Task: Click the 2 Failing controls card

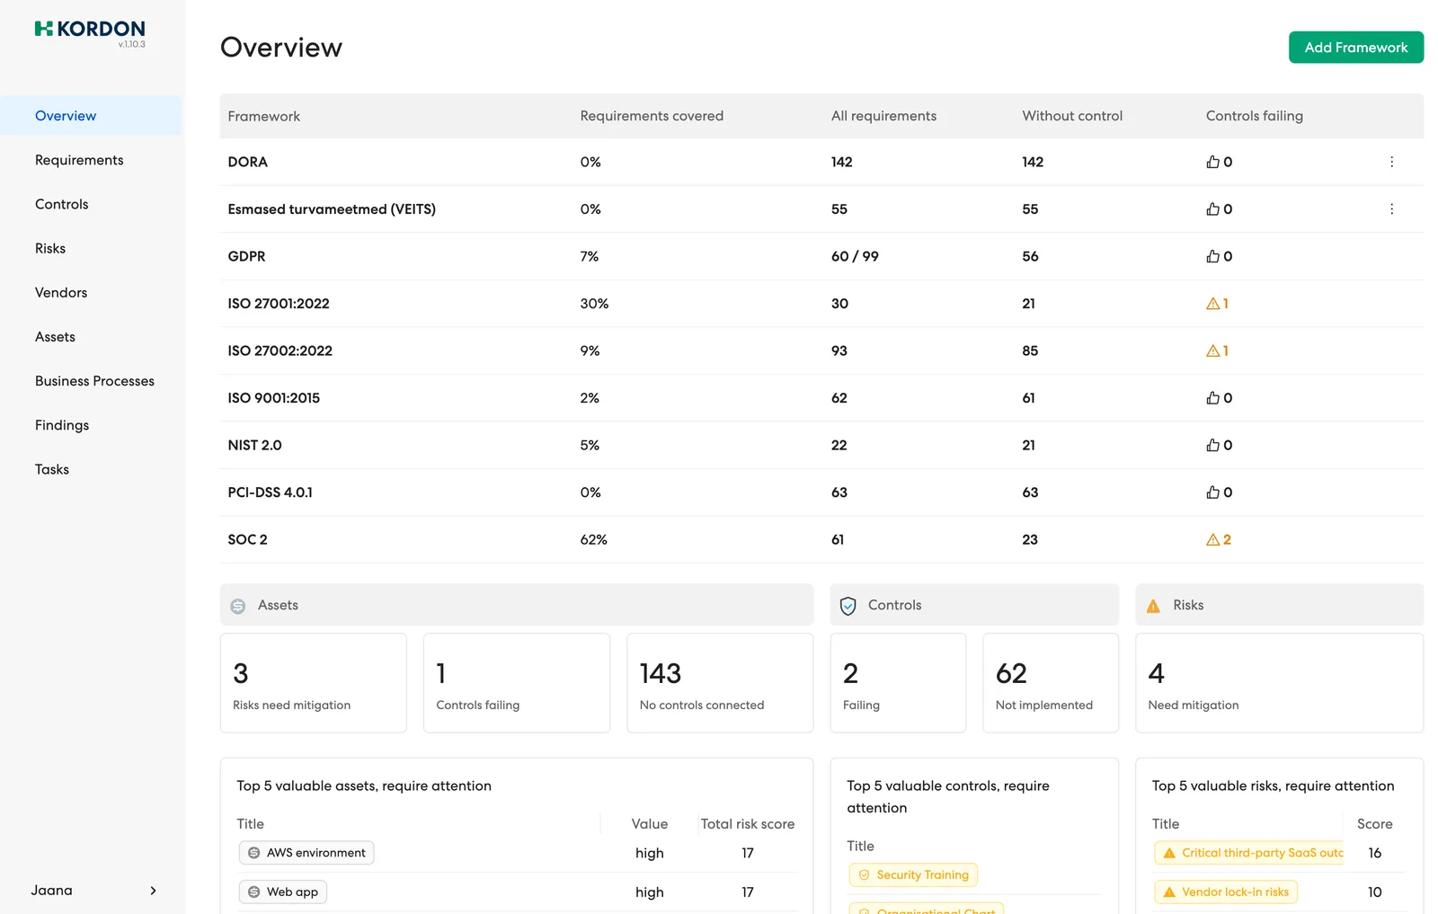Action: pos(898,683)
